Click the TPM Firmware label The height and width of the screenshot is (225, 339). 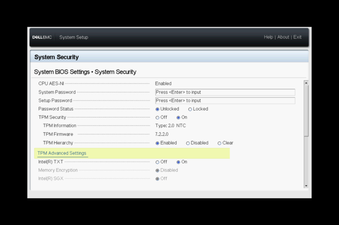tap(58, 134)
